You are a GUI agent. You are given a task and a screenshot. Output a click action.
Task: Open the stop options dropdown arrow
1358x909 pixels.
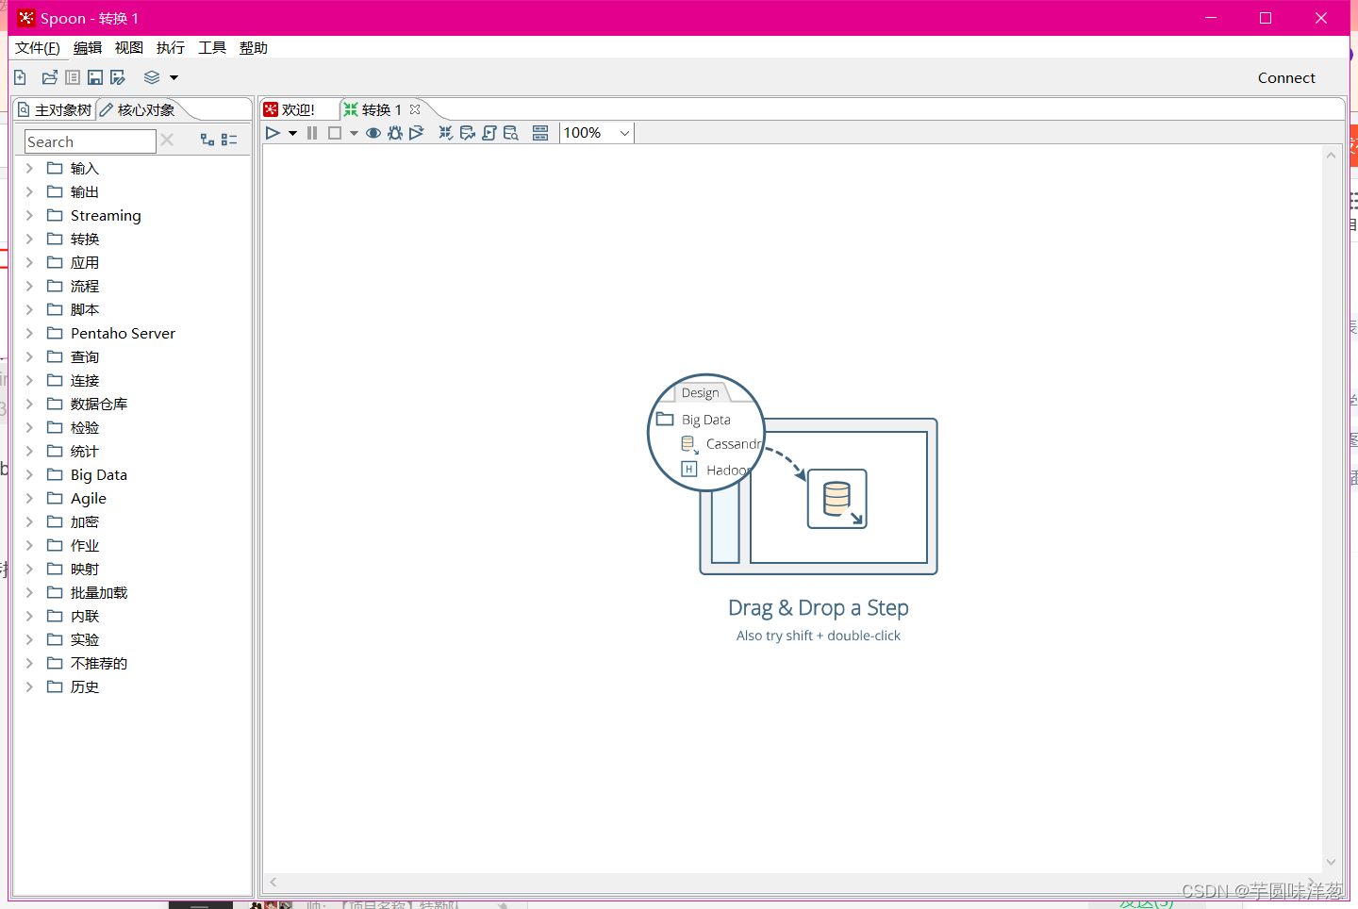354,134
